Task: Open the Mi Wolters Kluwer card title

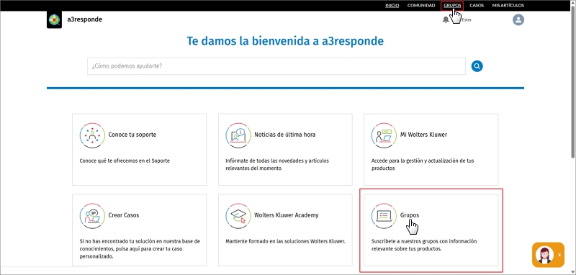Action: [x=423, y=135]
